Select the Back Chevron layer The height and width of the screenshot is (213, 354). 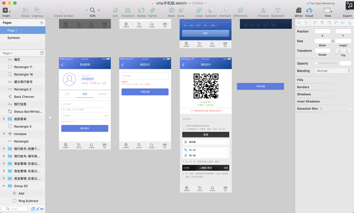pos(22,97)
